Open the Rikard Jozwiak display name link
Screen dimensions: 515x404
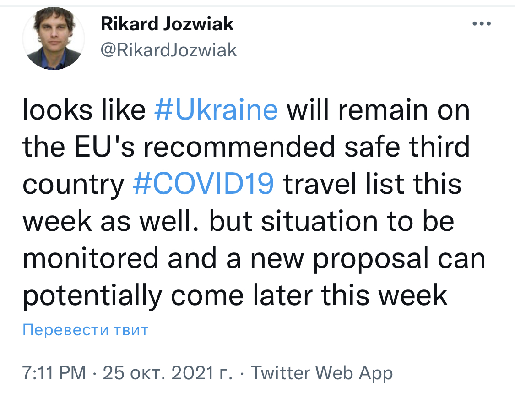click(x=167, y=24)
